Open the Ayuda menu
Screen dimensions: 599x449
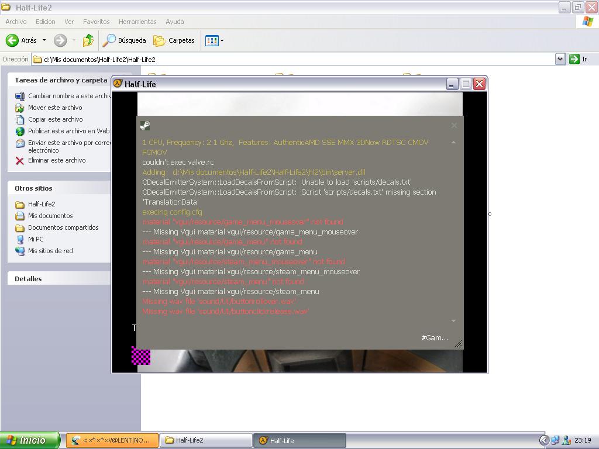[174, 22]
